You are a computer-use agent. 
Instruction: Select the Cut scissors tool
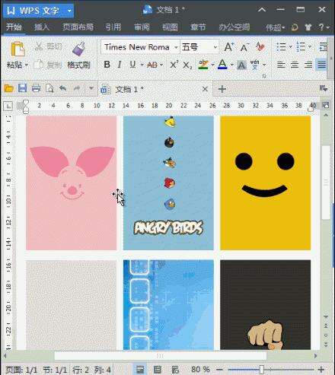[39, 46]
